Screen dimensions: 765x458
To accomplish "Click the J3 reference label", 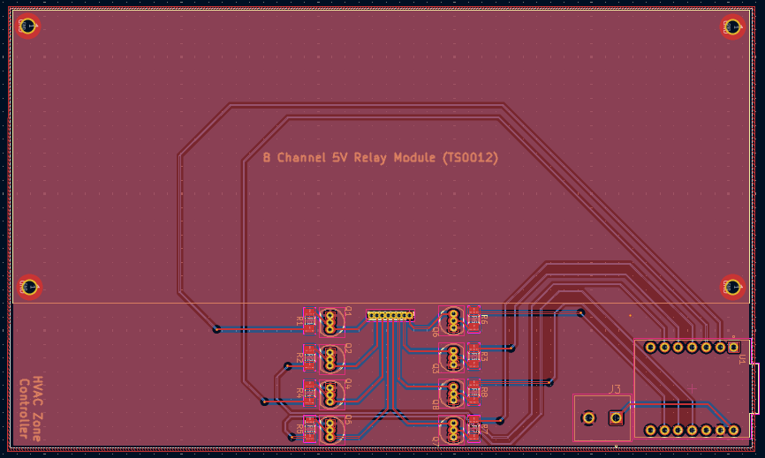I will (x=615, y=389).
